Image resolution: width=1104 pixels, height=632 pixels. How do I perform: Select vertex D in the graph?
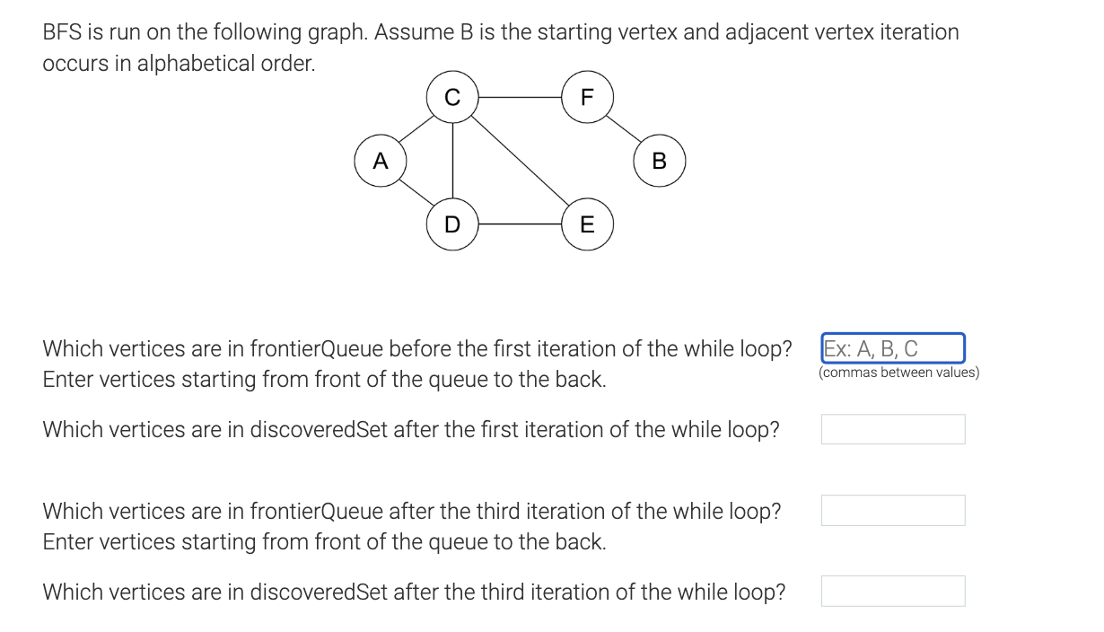click(x=452, y=224)
